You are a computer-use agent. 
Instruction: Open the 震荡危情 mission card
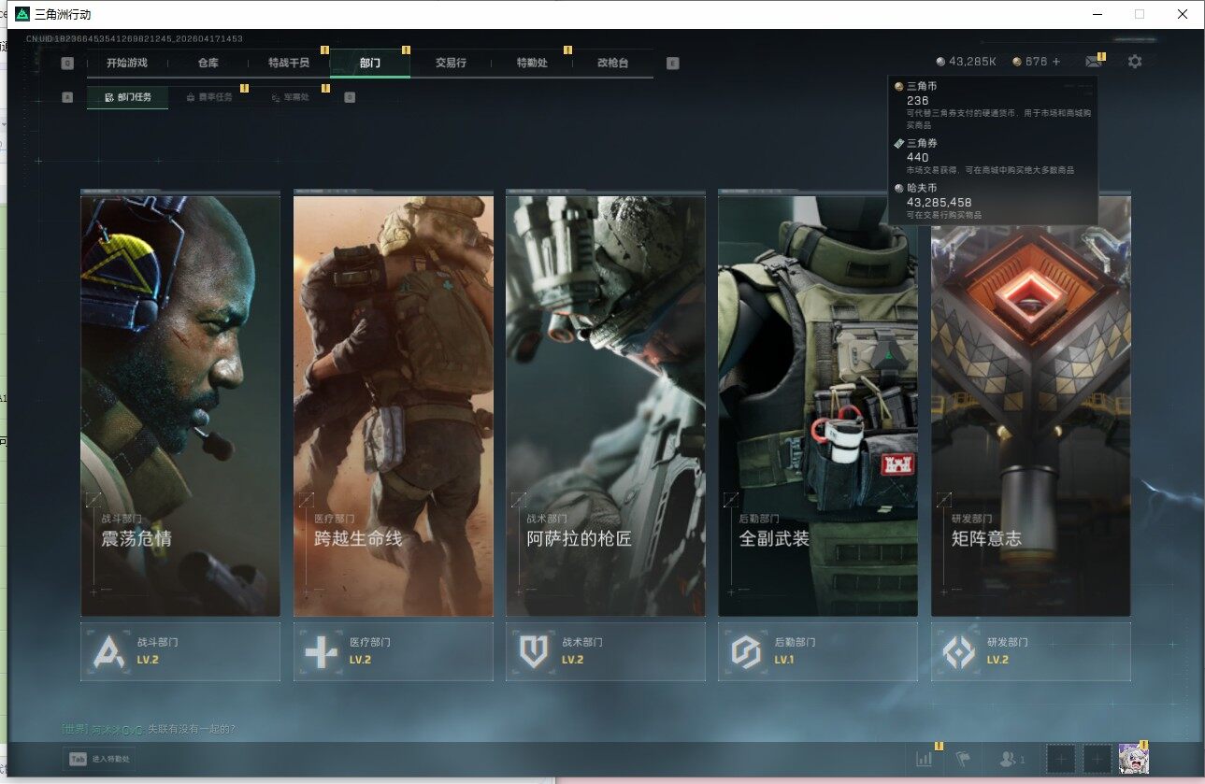click(x=180, y=404)
